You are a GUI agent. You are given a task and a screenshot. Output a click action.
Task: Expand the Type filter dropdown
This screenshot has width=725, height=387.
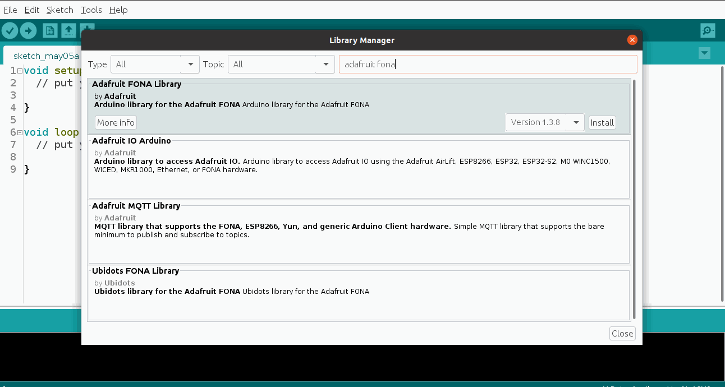(155, 64)
